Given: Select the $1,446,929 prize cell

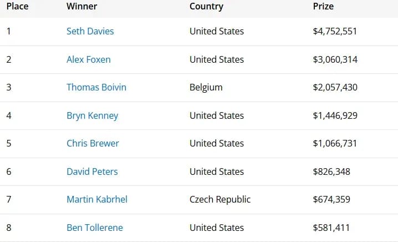Looking at the screenshot, I should tap(335, 115).
